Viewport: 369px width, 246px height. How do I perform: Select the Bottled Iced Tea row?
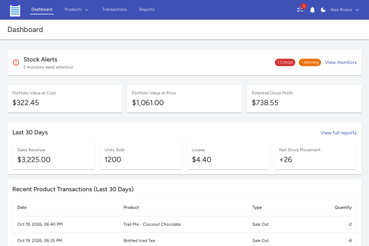184,240
